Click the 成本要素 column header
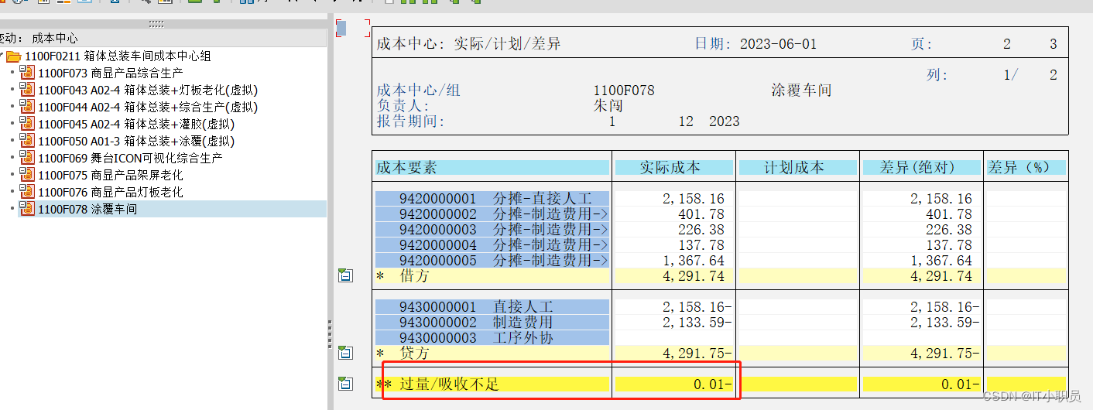 pos(492,167)
